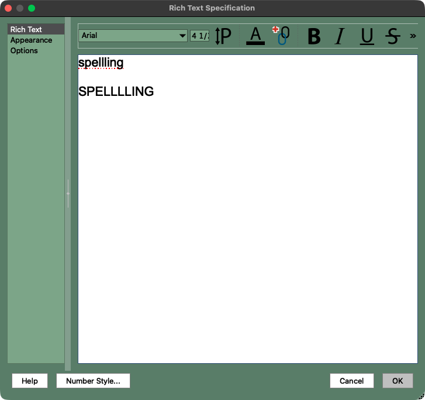Select the Rich Text section
Image resolution: width=425 pixels, height=400 pixels.
point(26,29)
